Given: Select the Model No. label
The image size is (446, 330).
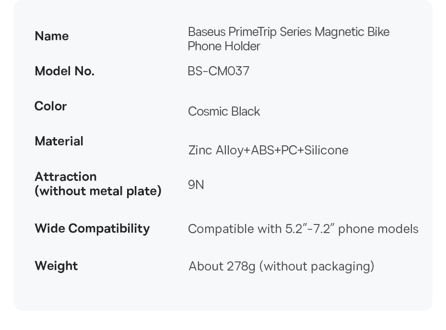Looking at the screenshot, I should tap(64, 71).
